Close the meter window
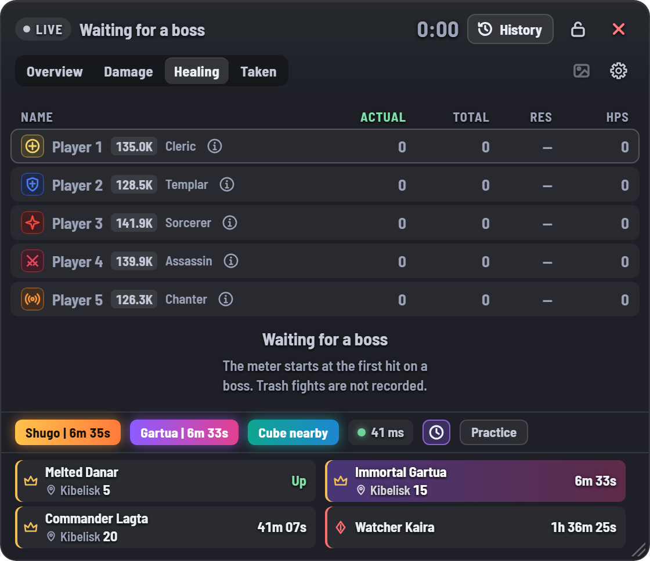650x561 pixels. [x=619, y=30]
